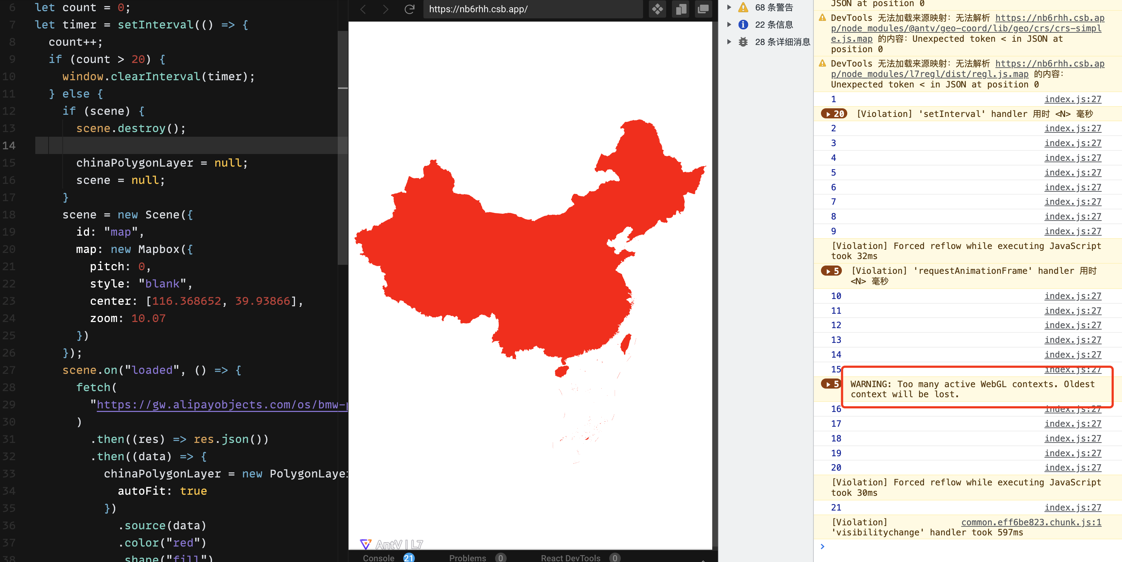Click the bug icon next to 28 条详细消息
This screenshot has height=562, width=1122.
click(x=744, y=42)
